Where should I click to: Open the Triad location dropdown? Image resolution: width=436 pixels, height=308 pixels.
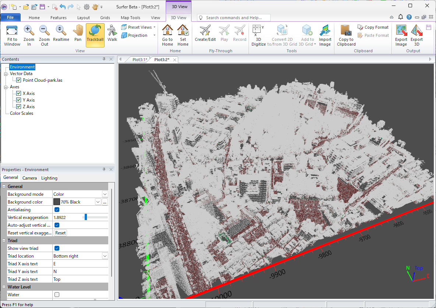coord(105,256)
